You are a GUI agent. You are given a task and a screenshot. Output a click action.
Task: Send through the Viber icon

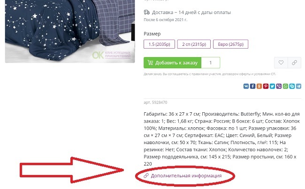pyautogui.click(x=279, y=86)
